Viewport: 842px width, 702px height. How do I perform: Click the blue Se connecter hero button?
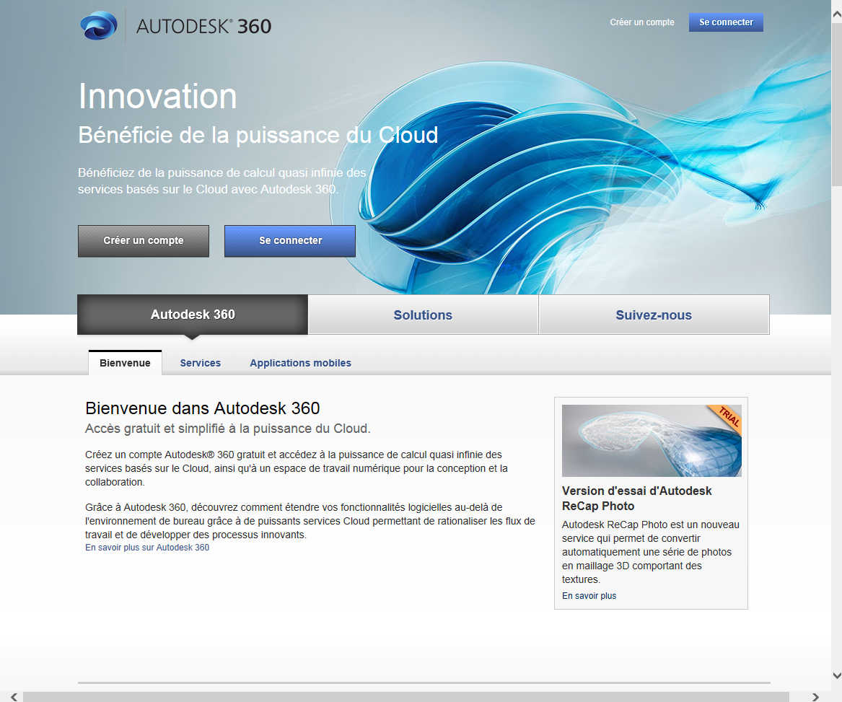pos(289,240)
